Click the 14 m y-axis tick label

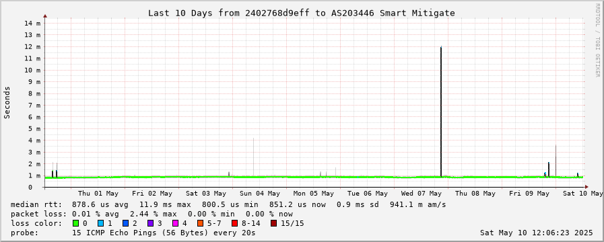pos(32,23)
